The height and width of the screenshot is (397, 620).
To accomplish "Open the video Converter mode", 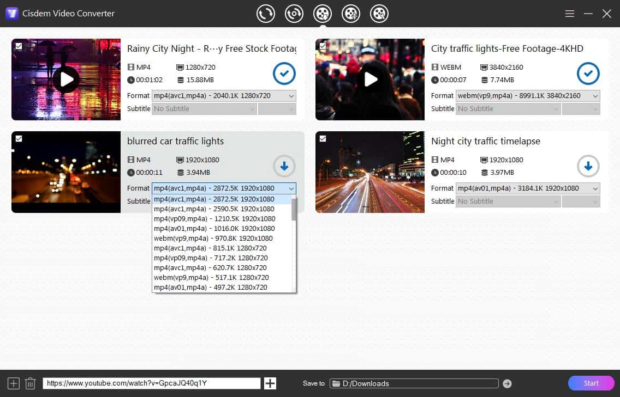I will [x=266, y=14].
